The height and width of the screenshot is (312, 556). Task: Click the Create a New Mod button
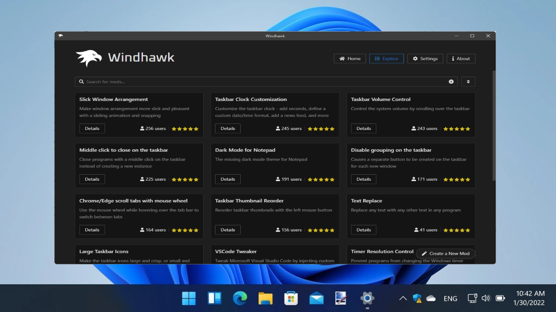point(446,253)
